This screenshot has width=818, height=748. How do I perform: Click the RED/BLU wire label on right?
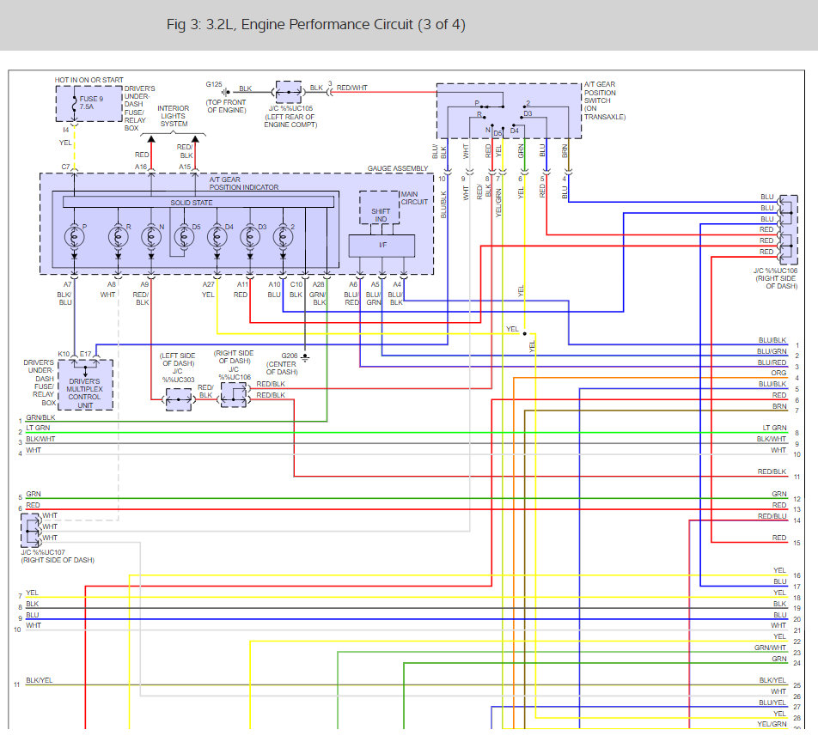pos(772,516)
